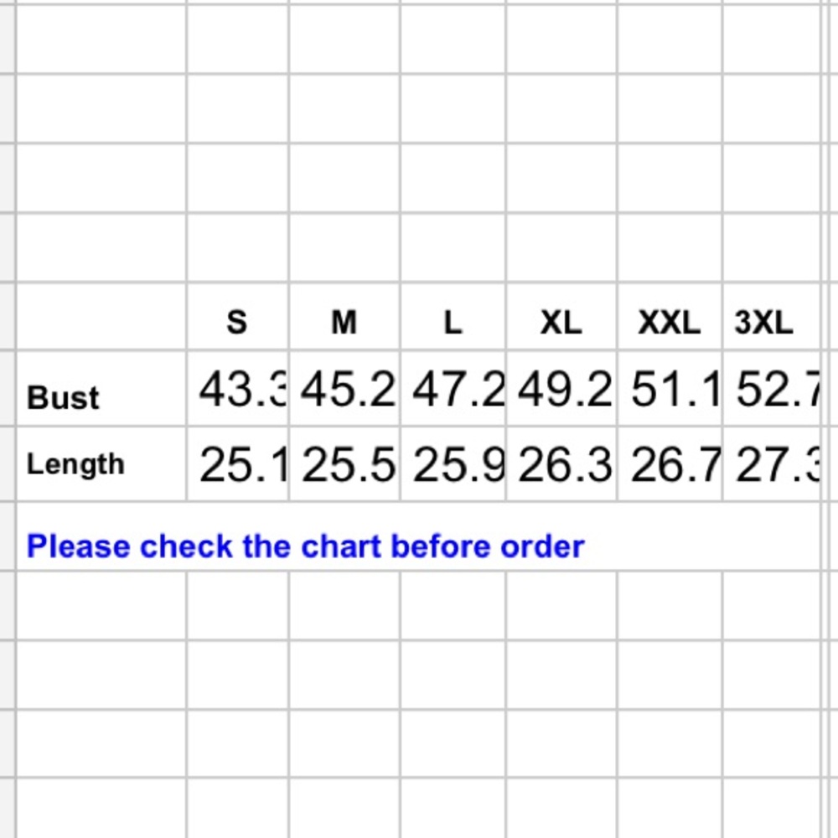Select the Bust row label cell

[63, 396]
